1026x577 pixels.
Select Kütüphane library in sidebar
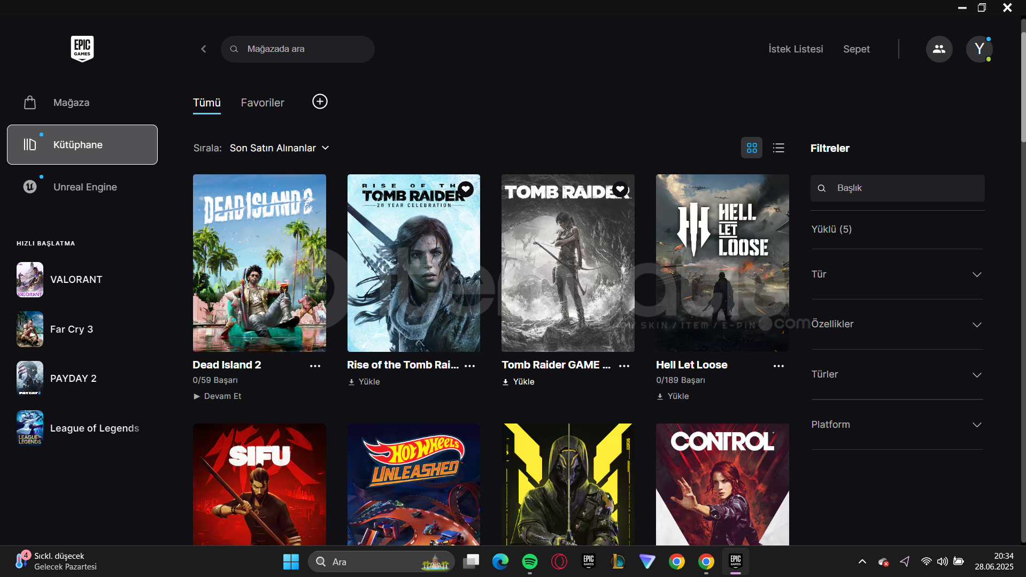point(82,145)
